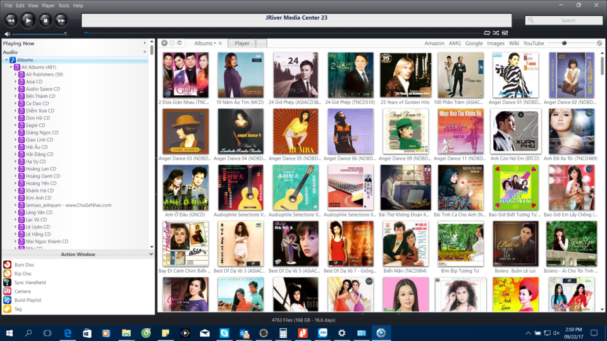Open the Calculator from the taskbar
Screen dimensions: 607x341
tap(283, 333)
